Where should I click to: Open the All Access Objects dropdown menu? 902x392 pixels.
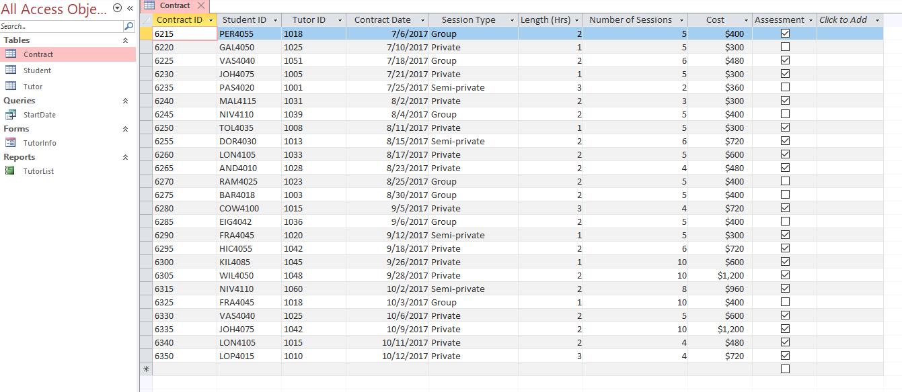tap(118, 9)
